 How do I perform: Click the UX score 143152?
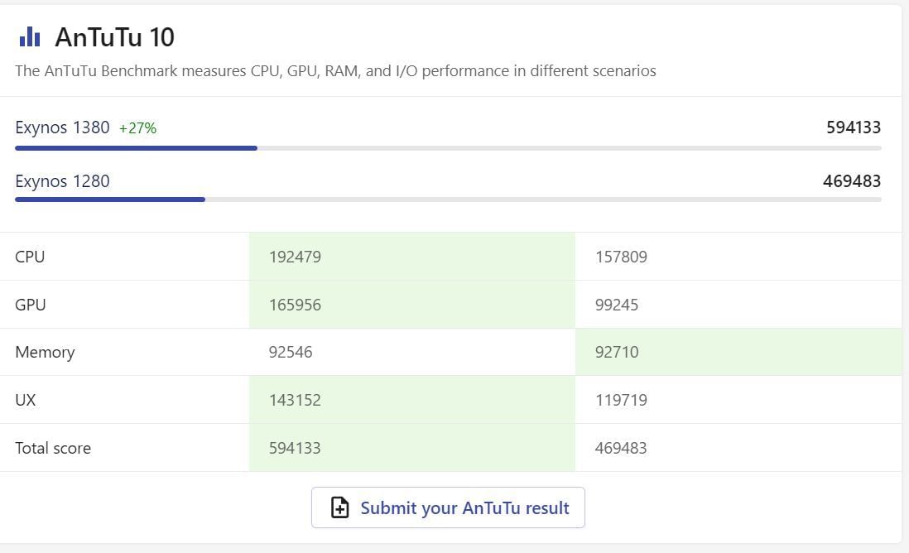tap(295, 400)
